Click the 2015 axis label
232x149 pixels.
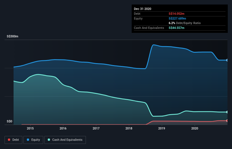point(30,128)
